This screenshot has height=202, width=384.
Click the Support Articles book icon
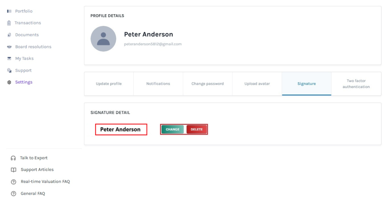click(x=13, y=170)
